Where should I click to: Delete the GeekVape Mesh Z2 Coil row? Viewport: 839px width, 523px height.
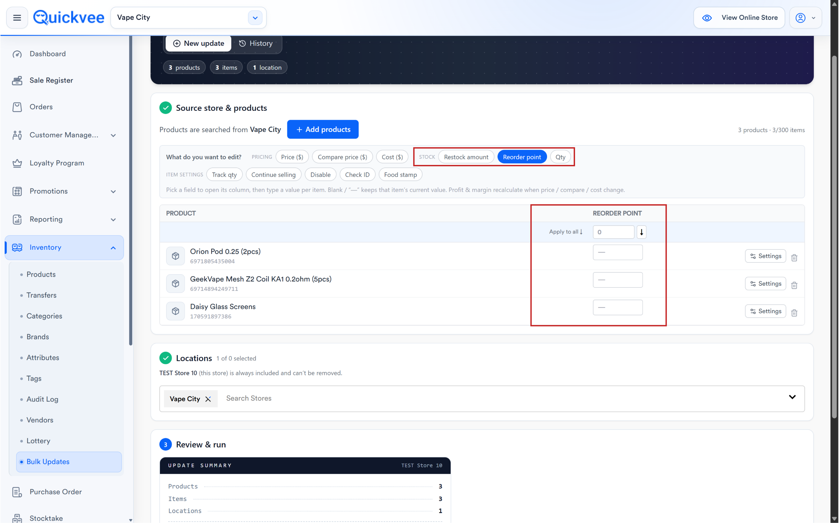click(794, 285)
